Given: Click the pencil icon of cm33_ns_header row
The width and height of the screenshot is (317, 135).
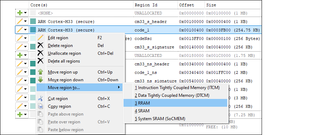Looking at the screenshot, I should (20, 64).
